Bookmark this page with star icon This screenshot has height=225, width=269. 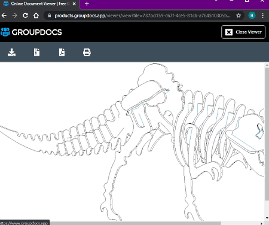pos(239,16)
